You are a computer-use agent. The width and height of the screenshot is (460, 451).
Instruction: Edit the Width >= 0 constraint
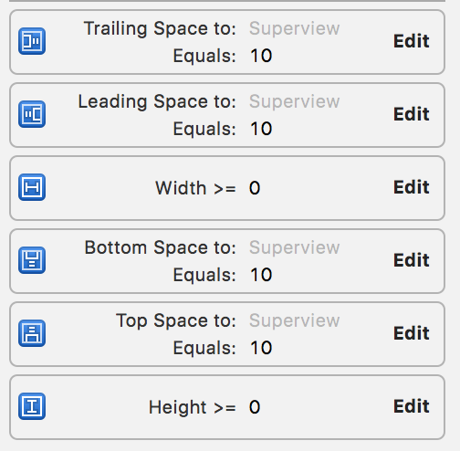click(x=412, y=187)
